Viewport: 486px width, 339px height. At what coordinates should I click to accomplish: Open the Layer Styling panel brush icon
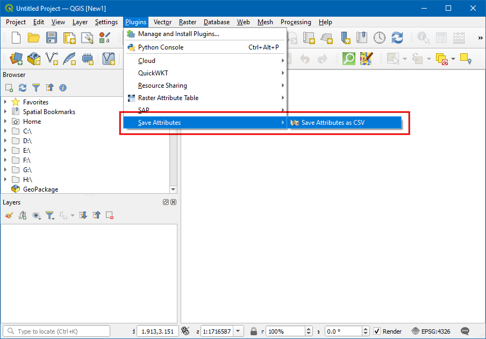9,215
